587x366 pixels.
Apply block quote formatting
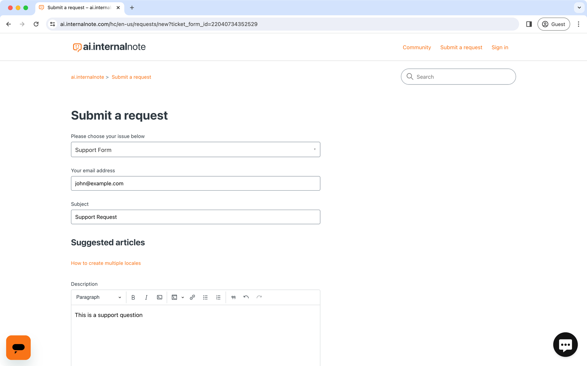tap(233, 297)
